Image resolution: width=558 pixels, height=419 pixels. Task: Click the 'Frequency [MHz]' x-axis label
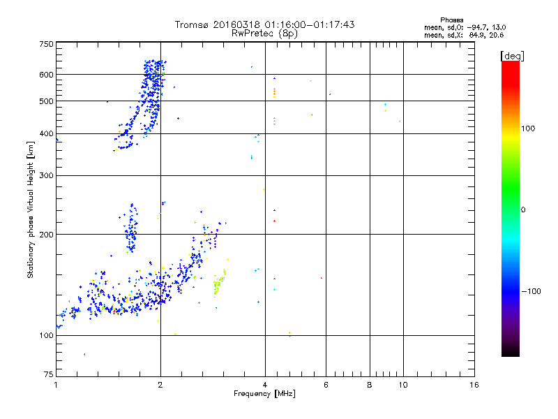(x=264, y=394)
